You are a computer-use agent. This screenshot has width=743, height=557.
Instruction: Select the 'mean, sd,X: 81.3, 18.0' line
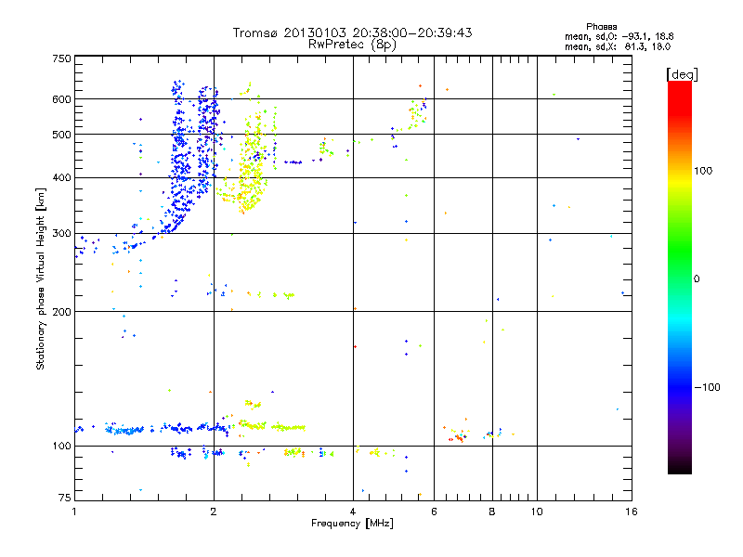(x=618, y=46)
